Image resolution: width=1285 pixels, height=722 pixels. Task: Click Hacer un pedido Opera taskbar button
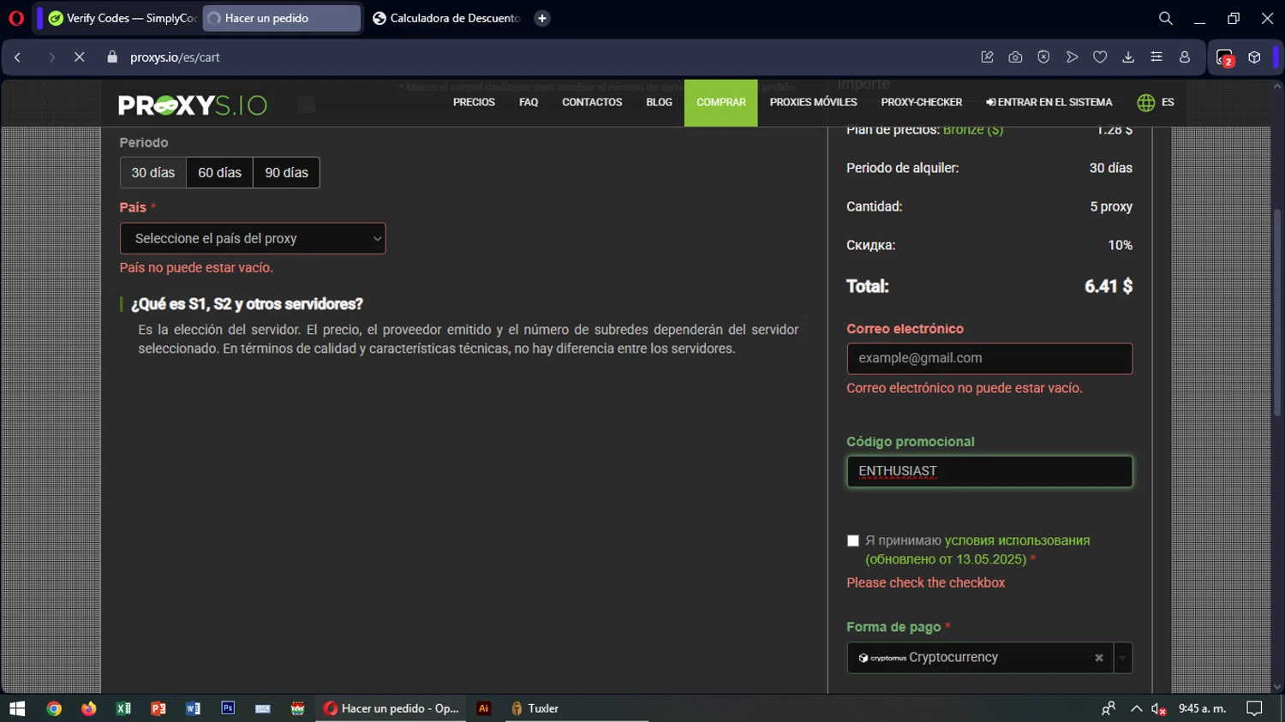[391, 708]
